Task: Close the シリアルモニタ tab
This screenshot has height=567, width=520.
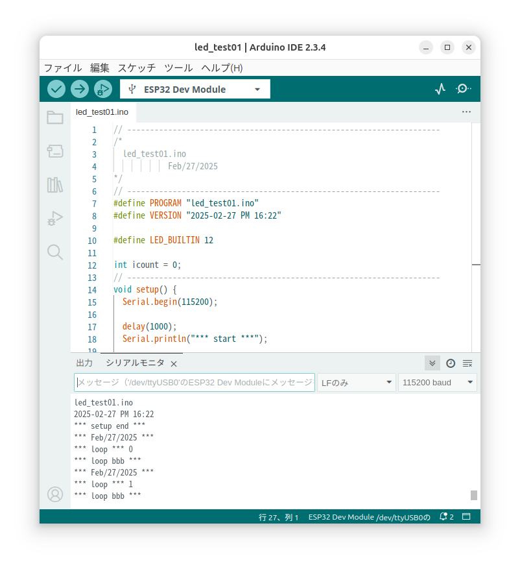Action: pos(174,364)
